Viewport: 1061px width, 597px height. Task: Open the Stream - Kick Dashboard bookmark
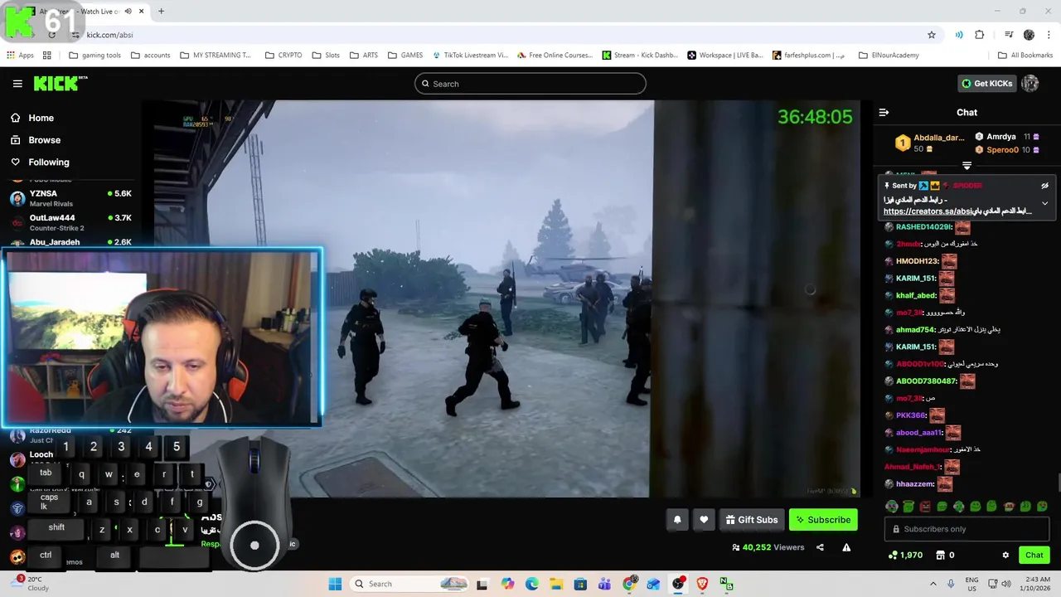tap(640, 56)
